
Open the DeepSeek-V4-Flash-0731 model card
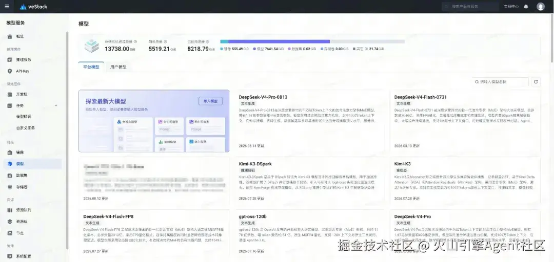[465, 121]
